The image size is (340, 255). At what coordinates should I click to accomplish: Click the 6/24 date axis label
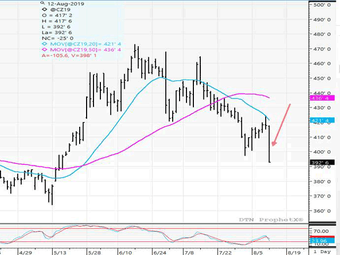[159, 253]
